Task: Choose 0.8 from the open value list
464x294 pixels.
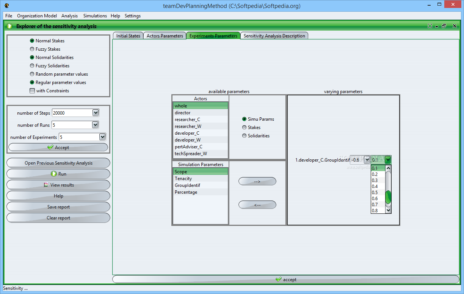Action: pyautogui.click(x=378, y=211)
